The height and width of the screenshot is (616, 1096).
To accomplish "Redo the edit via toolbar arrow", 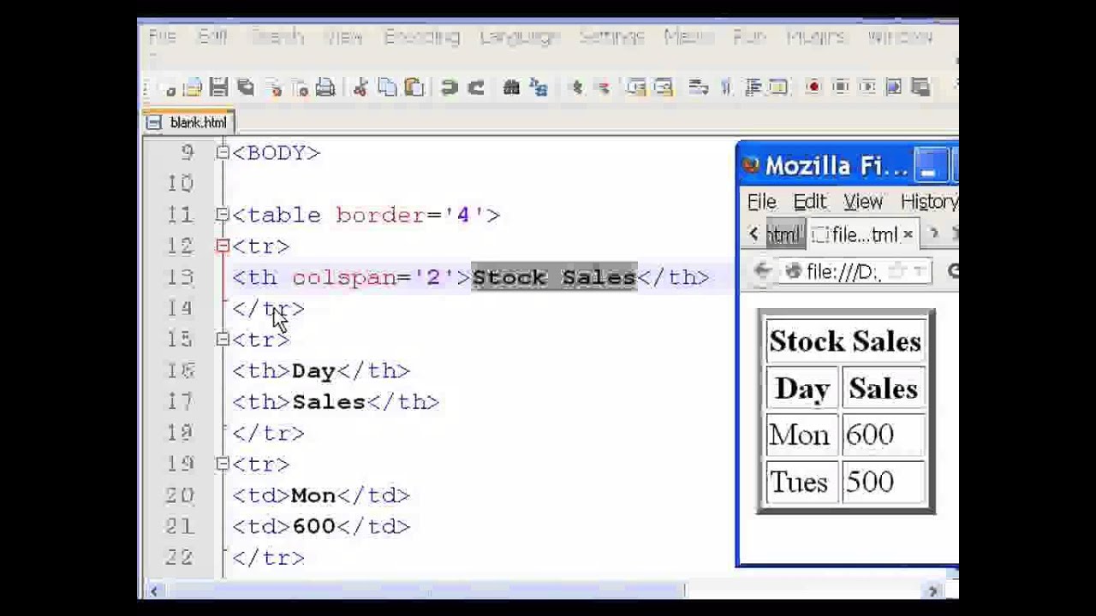I will coord(476,87).
